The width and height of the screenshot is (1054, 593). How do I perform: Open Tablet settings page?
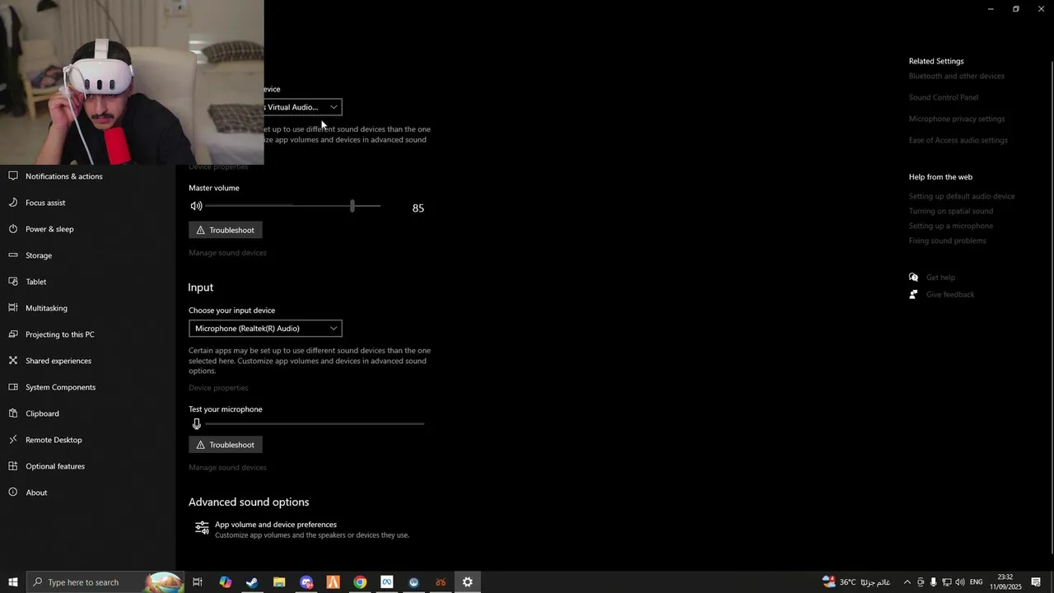pos(36,282)
